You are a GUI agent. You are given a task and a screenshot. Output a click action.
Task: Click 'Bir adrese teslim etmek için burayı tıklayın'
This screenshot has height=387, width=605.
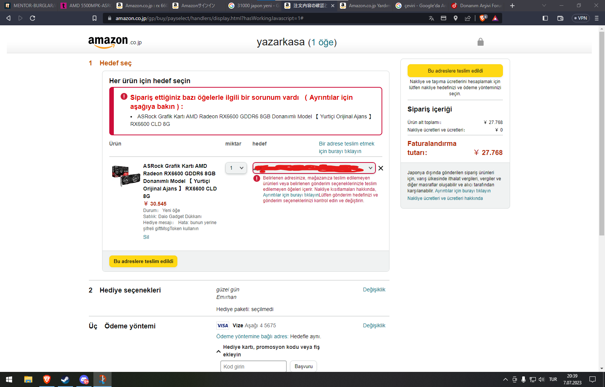pyautogui.click(x=347, y=147)
